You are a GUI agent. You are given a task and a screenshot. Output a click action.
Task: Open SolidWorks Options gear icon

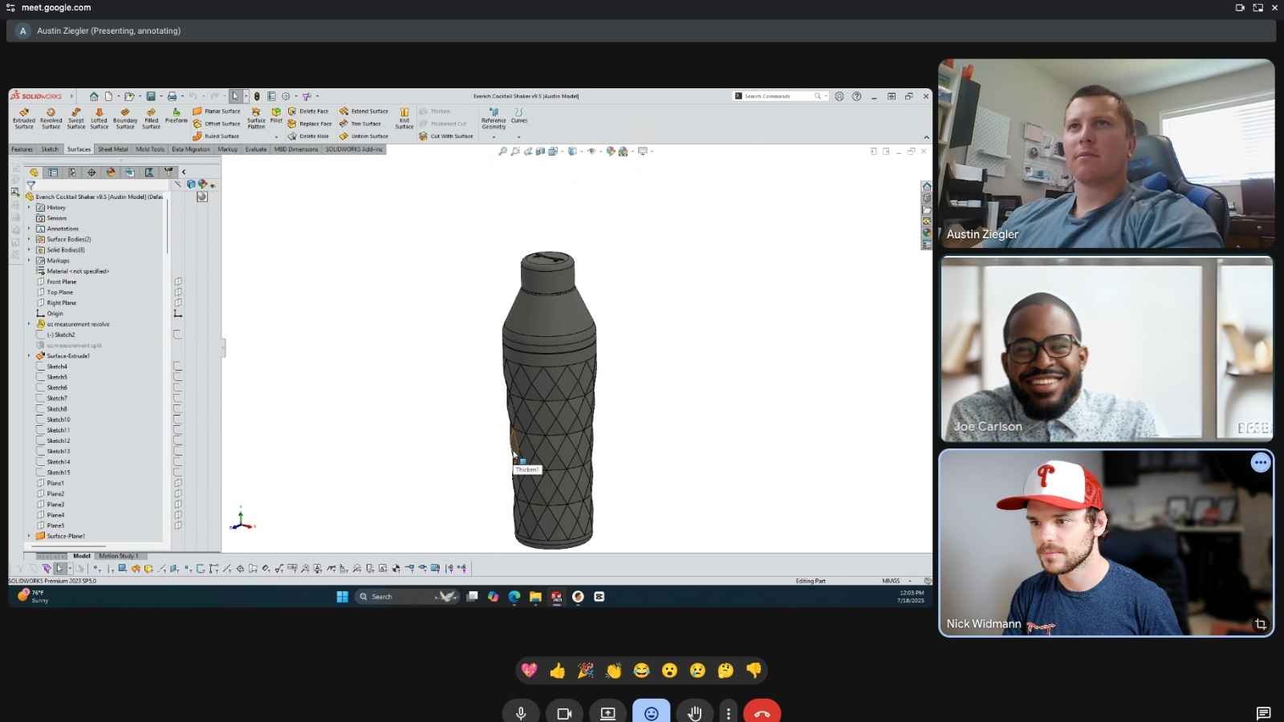coord(286,96)
